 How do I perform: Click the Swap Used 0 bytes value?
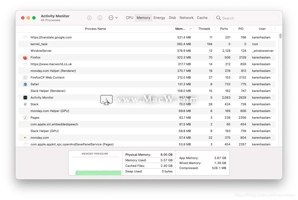click(167, 171)
